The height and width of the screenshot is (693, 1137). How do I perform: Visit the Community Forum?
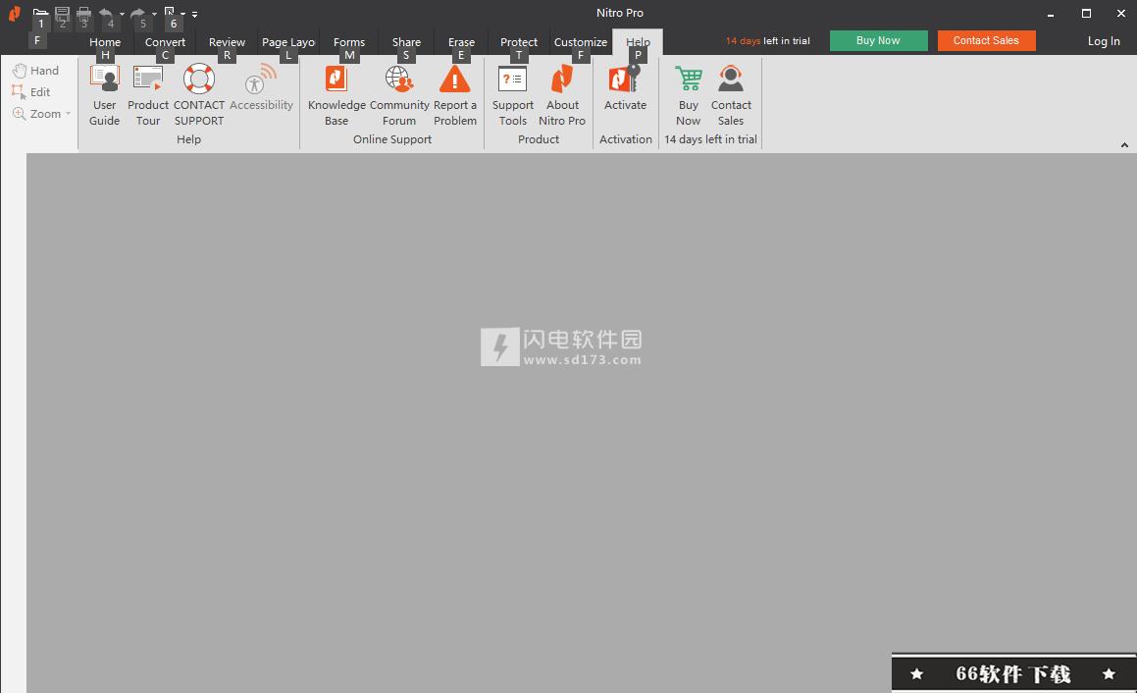[x=399, y=95]
